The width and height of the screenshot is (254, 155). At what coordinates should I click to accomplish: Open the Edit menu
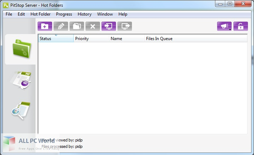(x=21, y=14)
